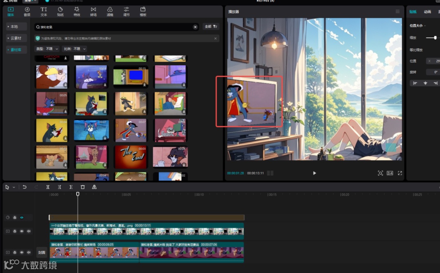The image size is (440, 273).
Task: Align the sticker to right
Action: click(436, 83)
